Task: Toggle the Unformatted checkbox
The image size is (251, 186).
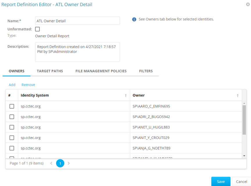Action: 37,29
